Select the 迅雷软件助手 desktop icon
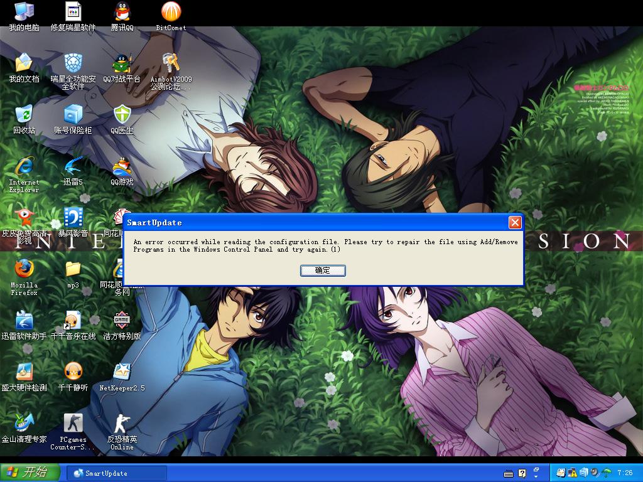 24,326
